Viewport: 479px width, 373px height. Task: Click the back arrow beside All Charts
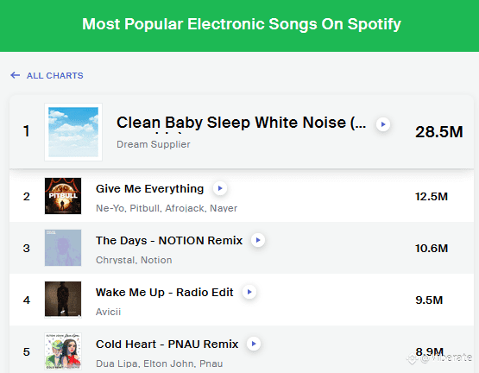click(x=16, y=75)
